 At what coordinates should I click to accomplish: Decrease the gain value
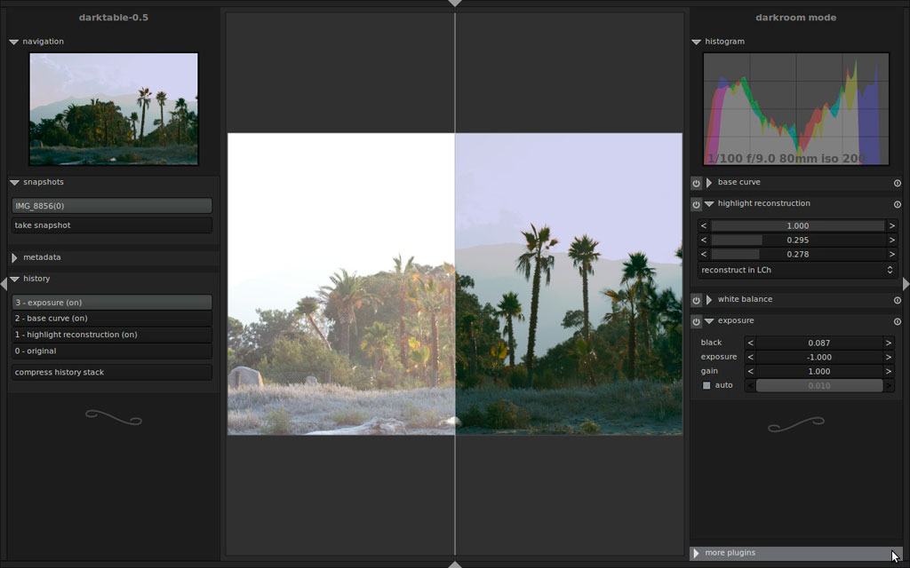(750, 372)
